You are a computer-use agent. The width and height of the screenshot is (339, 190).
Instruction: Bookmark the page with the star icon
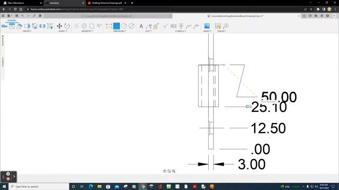click(x=311, y=9)
